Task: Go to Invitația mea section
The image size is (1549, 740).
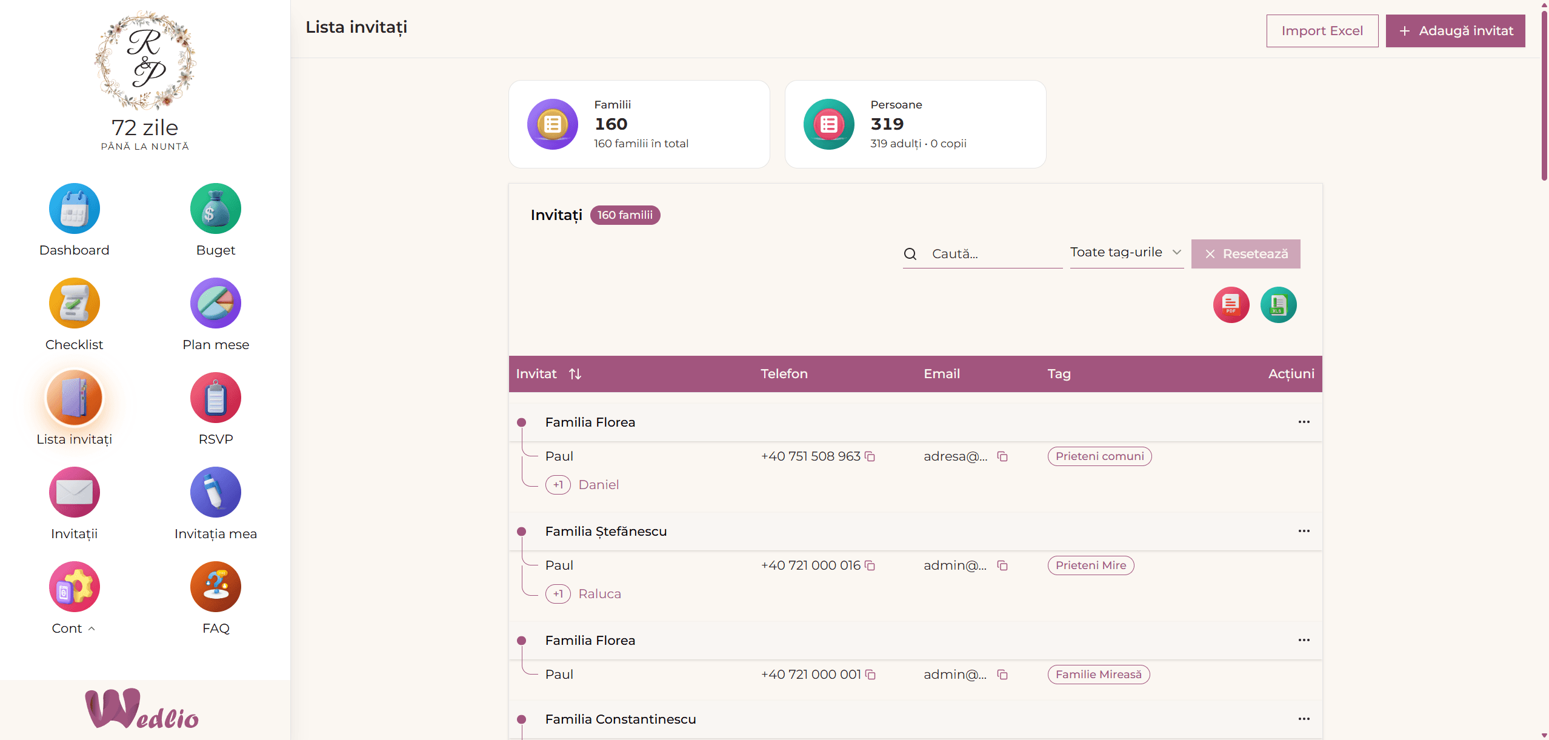Action: click(216, 504)
